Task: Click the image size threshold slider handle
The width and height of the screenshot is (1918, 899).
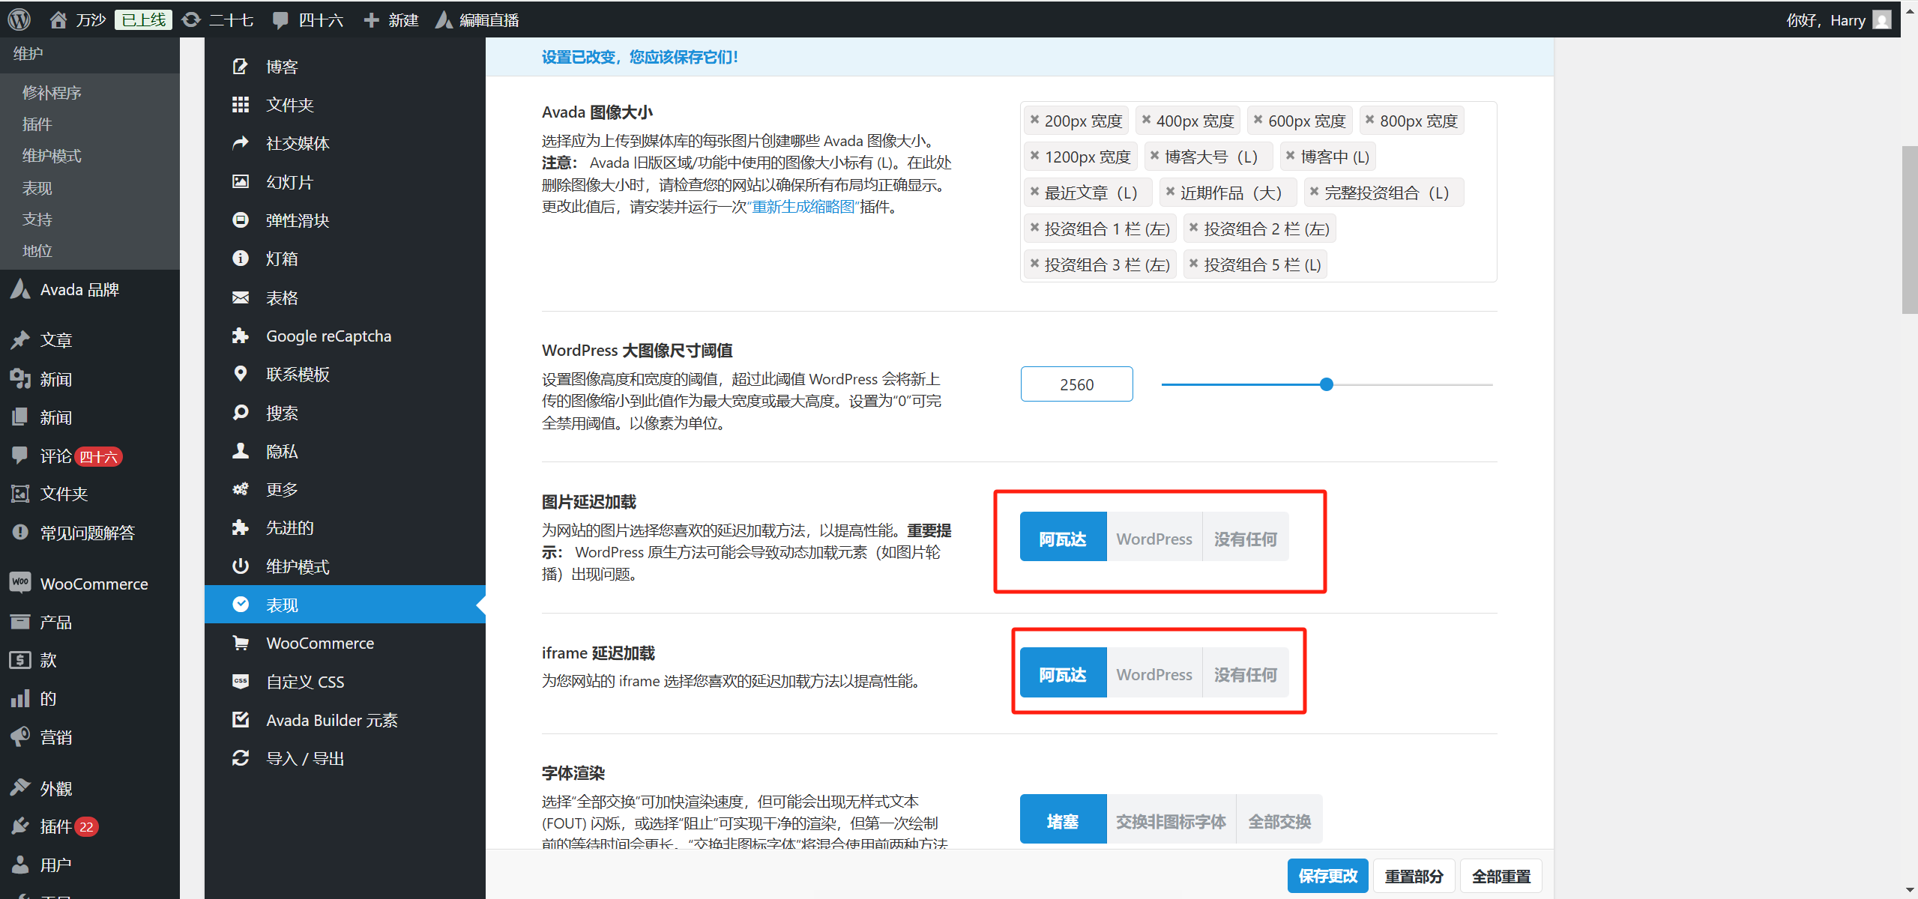Action: tap(1326, 384)
